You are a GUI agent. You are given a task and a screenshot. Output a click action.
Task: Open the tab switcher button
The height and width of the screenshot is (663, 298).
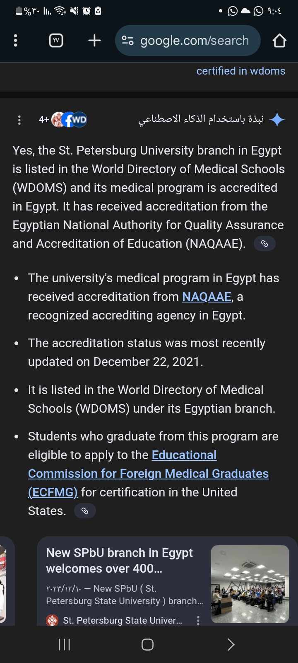(x=56, y=41)
